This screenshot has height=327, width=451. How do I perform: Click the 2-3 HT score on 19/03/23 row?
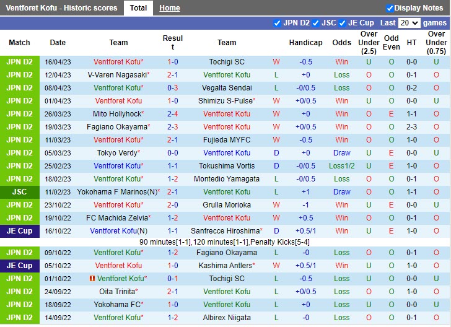pos(411,127)
